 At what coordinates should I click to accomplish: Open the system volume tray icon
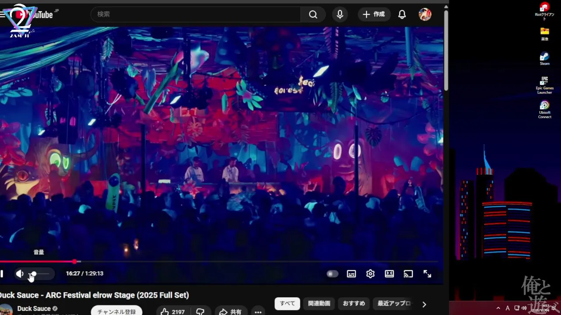click(524, 308)
